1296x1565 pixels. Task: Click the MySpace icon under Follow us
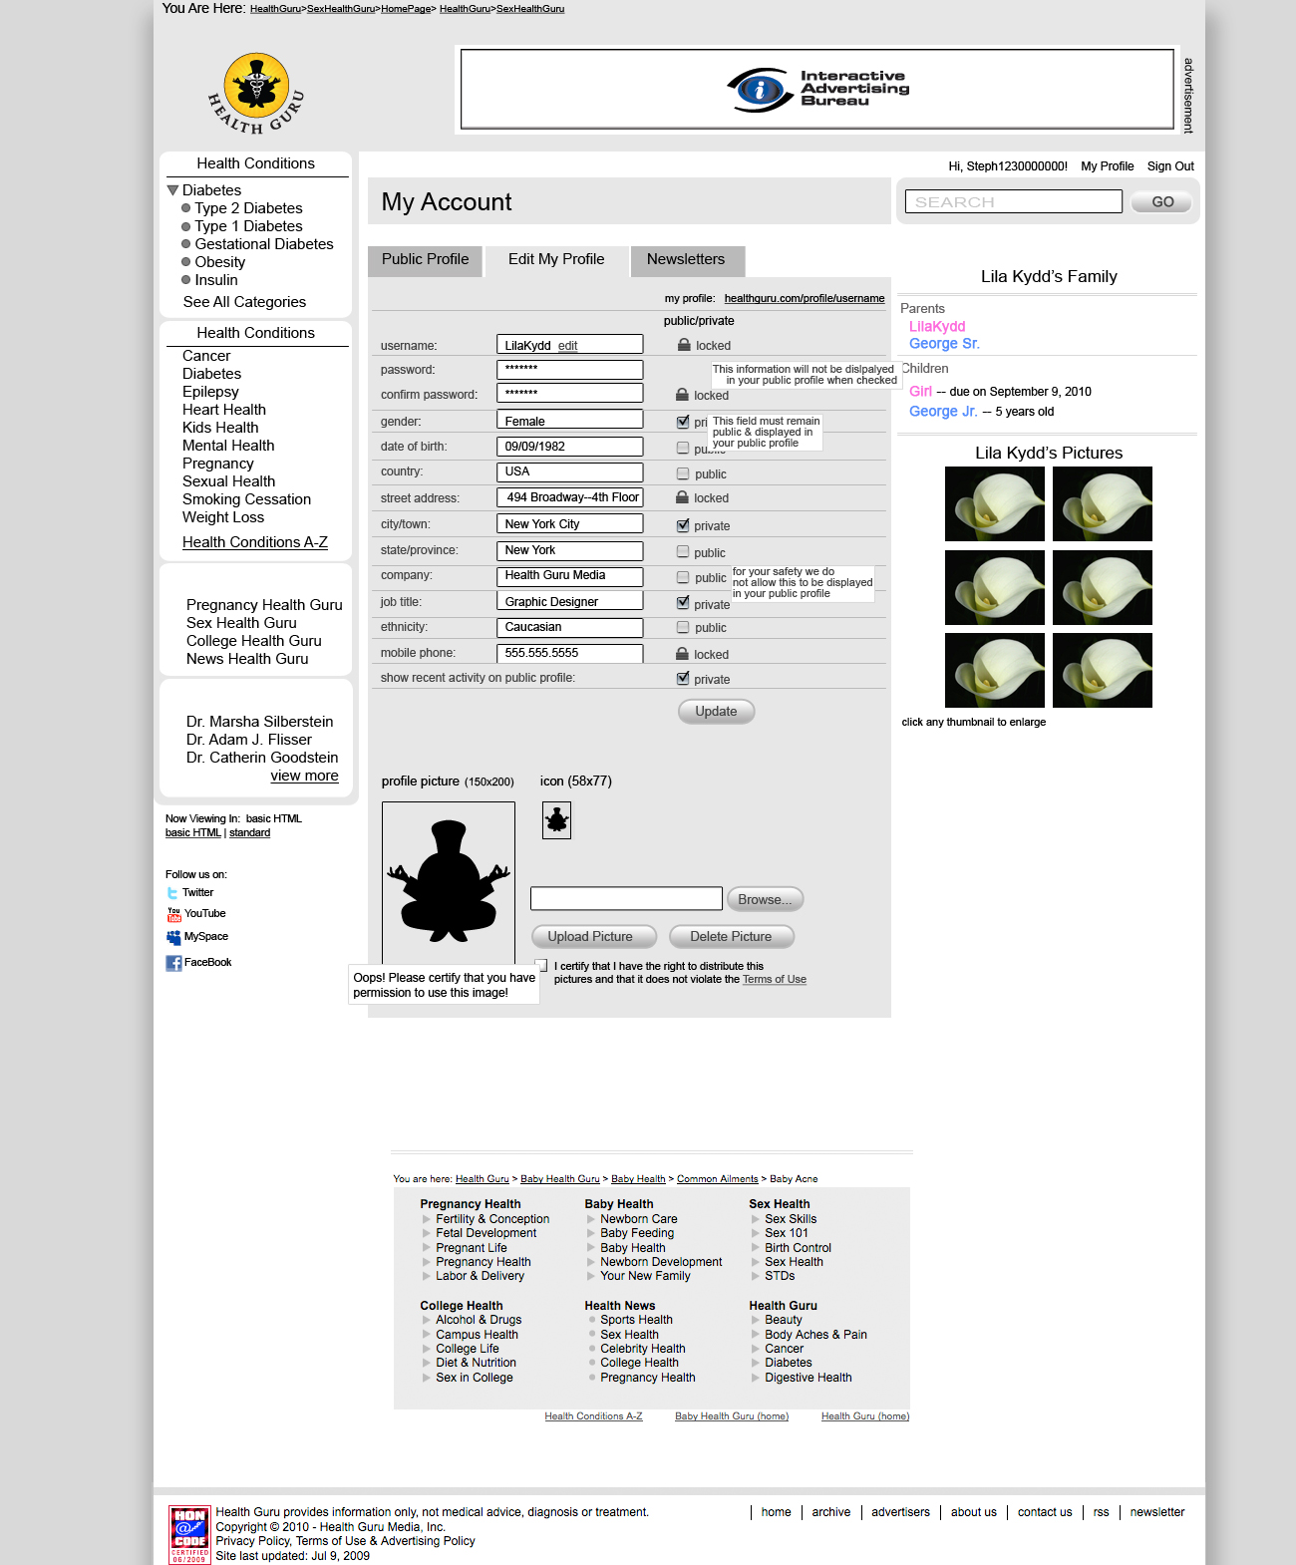pos(173,937)
